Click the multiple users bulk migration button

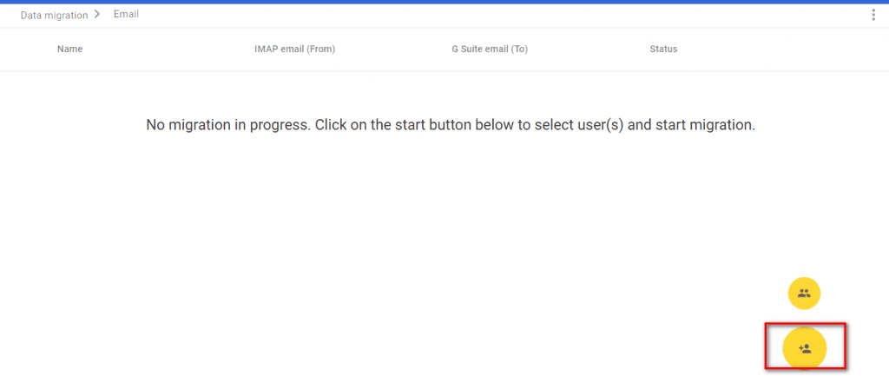804,294
